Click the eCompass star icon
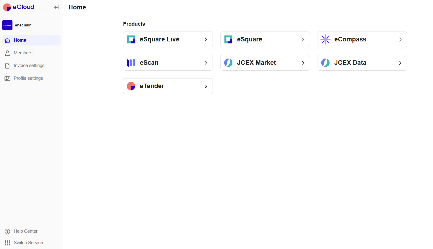Image resolution: width=433 pixels, height=249 pixels. pos(325,39)
